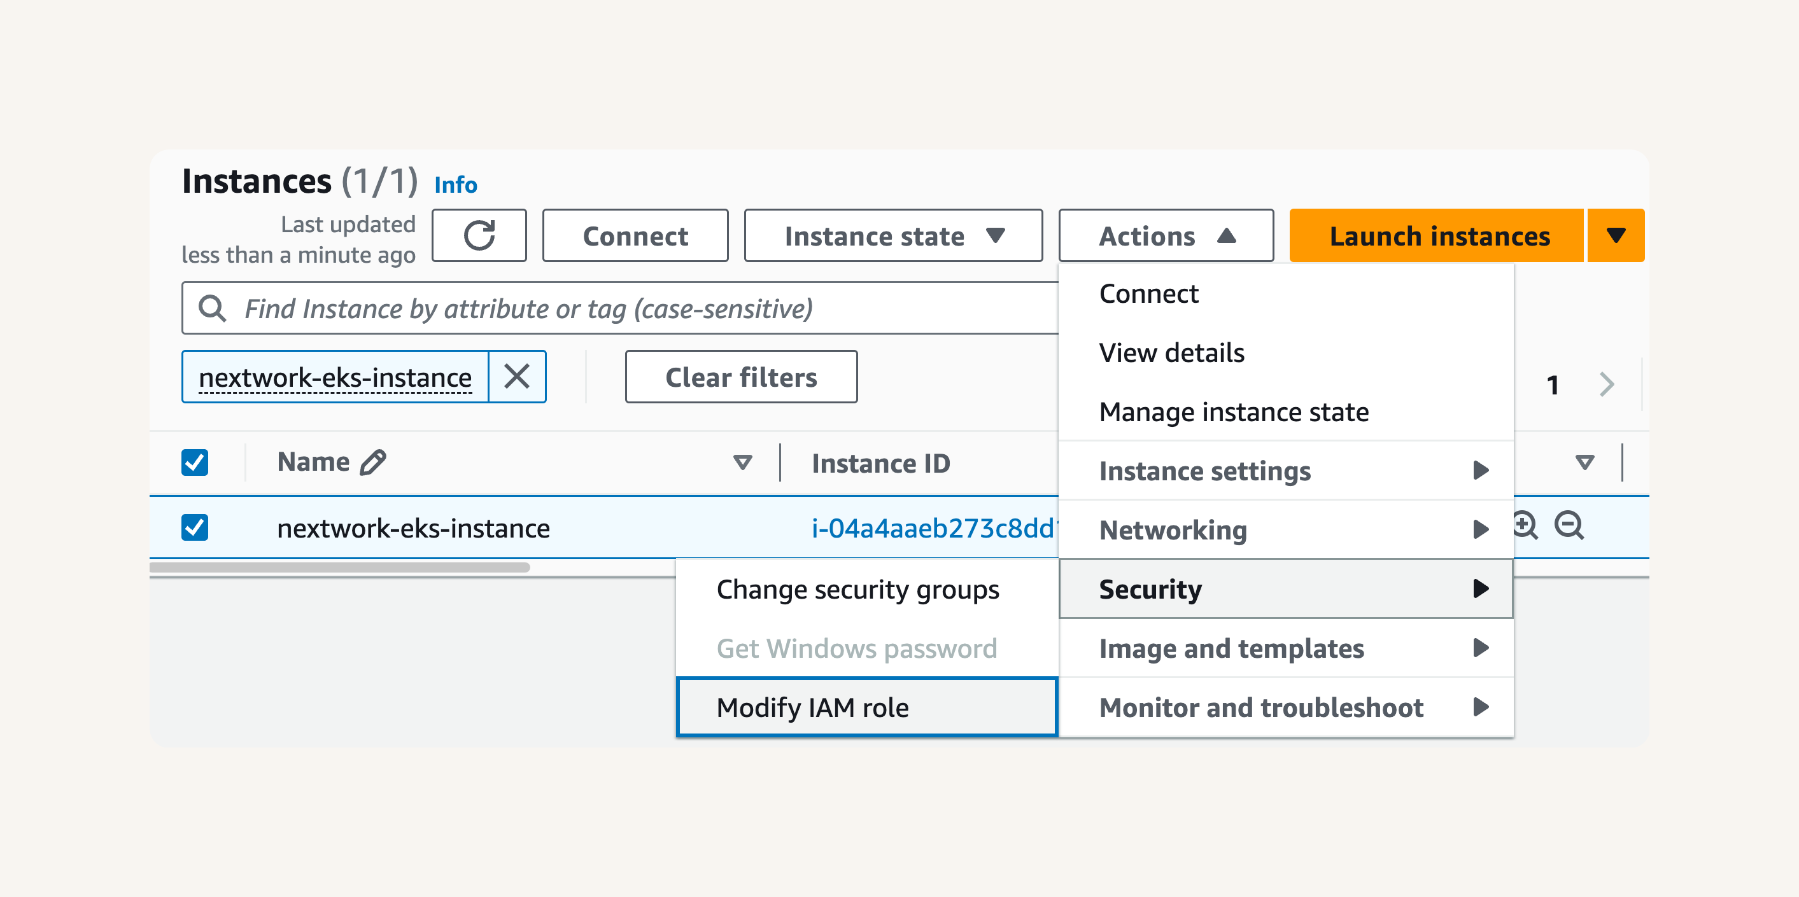Click the pencil edit icon next to Name
The image size is (1799, 897).
click(373, 462)
